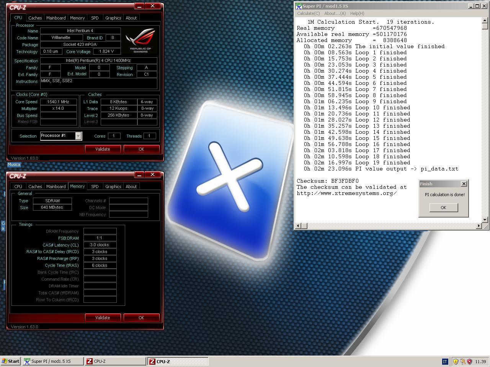Click the Intel Pentium 4 name field

(80, 31)
